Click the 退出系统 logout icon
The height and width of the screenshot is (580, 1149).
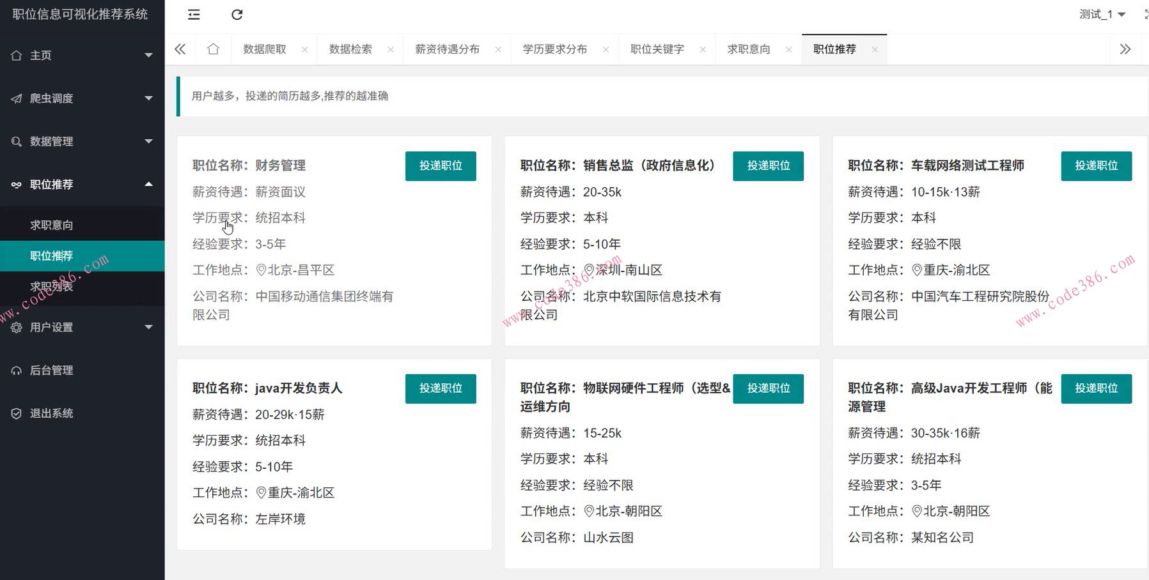tap(17, 413)
